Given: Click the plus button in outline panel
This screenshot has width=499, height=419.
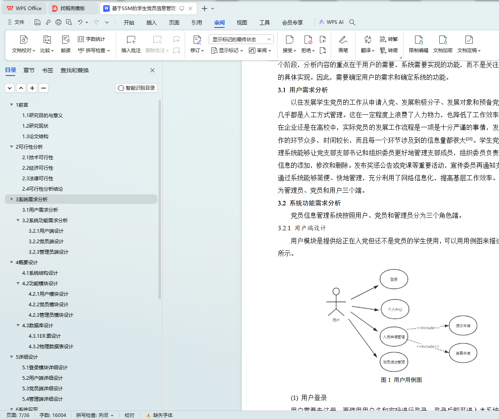Looking at the screenshot, I should [32, 88].
